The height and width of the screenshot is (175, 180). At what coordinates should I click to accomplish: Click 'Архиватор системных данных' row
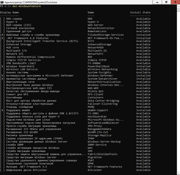click(26, 79)
